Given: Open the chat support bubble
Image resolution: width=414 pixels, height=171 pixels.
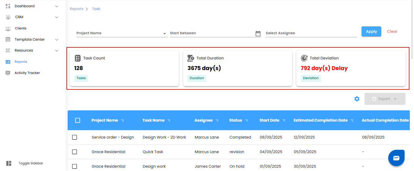Looking at the screenshot, I should pos(396,158).
